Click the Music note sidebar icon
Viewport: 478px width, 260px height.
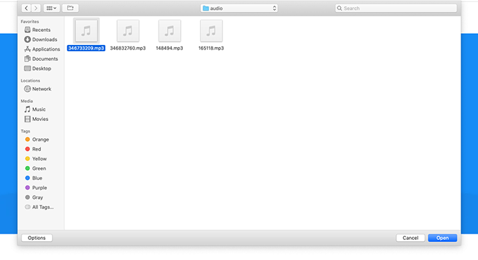click(28, 109)
